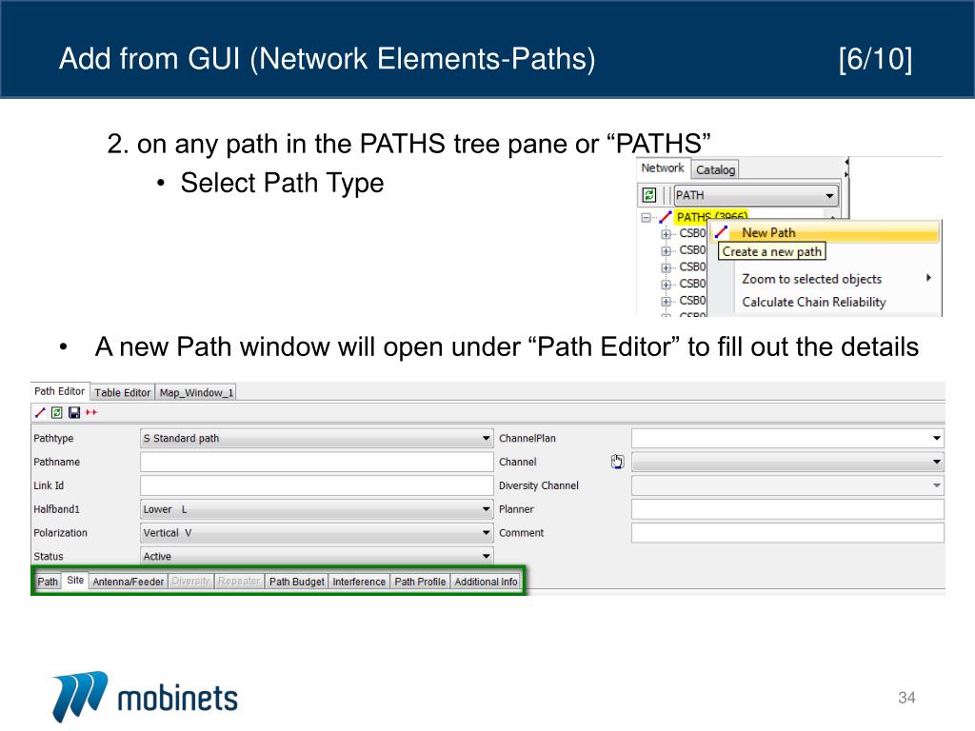Click the green refresh icon in Path Editor toolbar
This screenshot has height=731, width=975.
(56, 413)
